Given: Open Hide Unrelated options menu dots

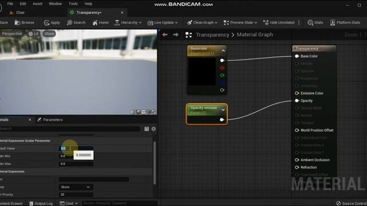Looking at the screenshot, I should [x=299, y=23].
